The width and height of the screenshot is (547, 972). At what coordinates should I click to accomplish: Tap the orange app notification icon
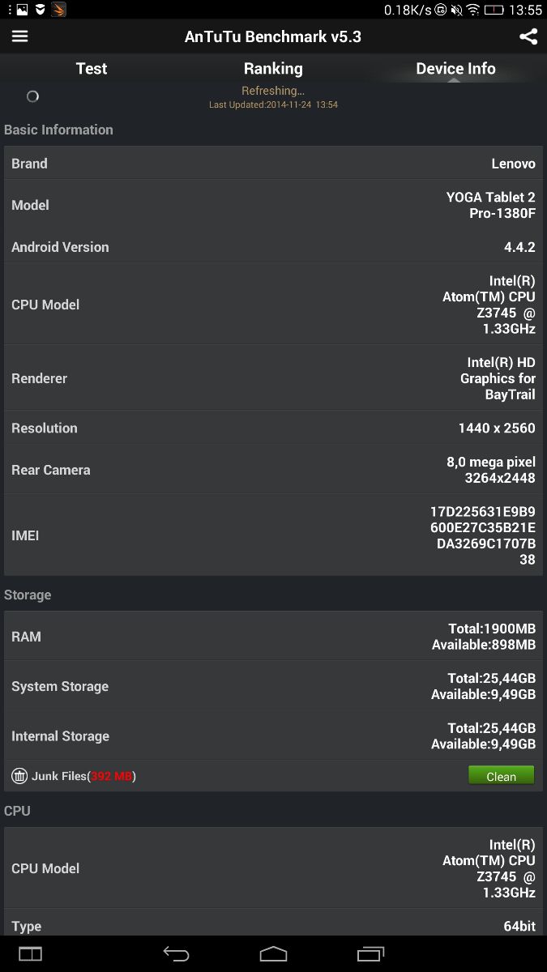[58, 10]
